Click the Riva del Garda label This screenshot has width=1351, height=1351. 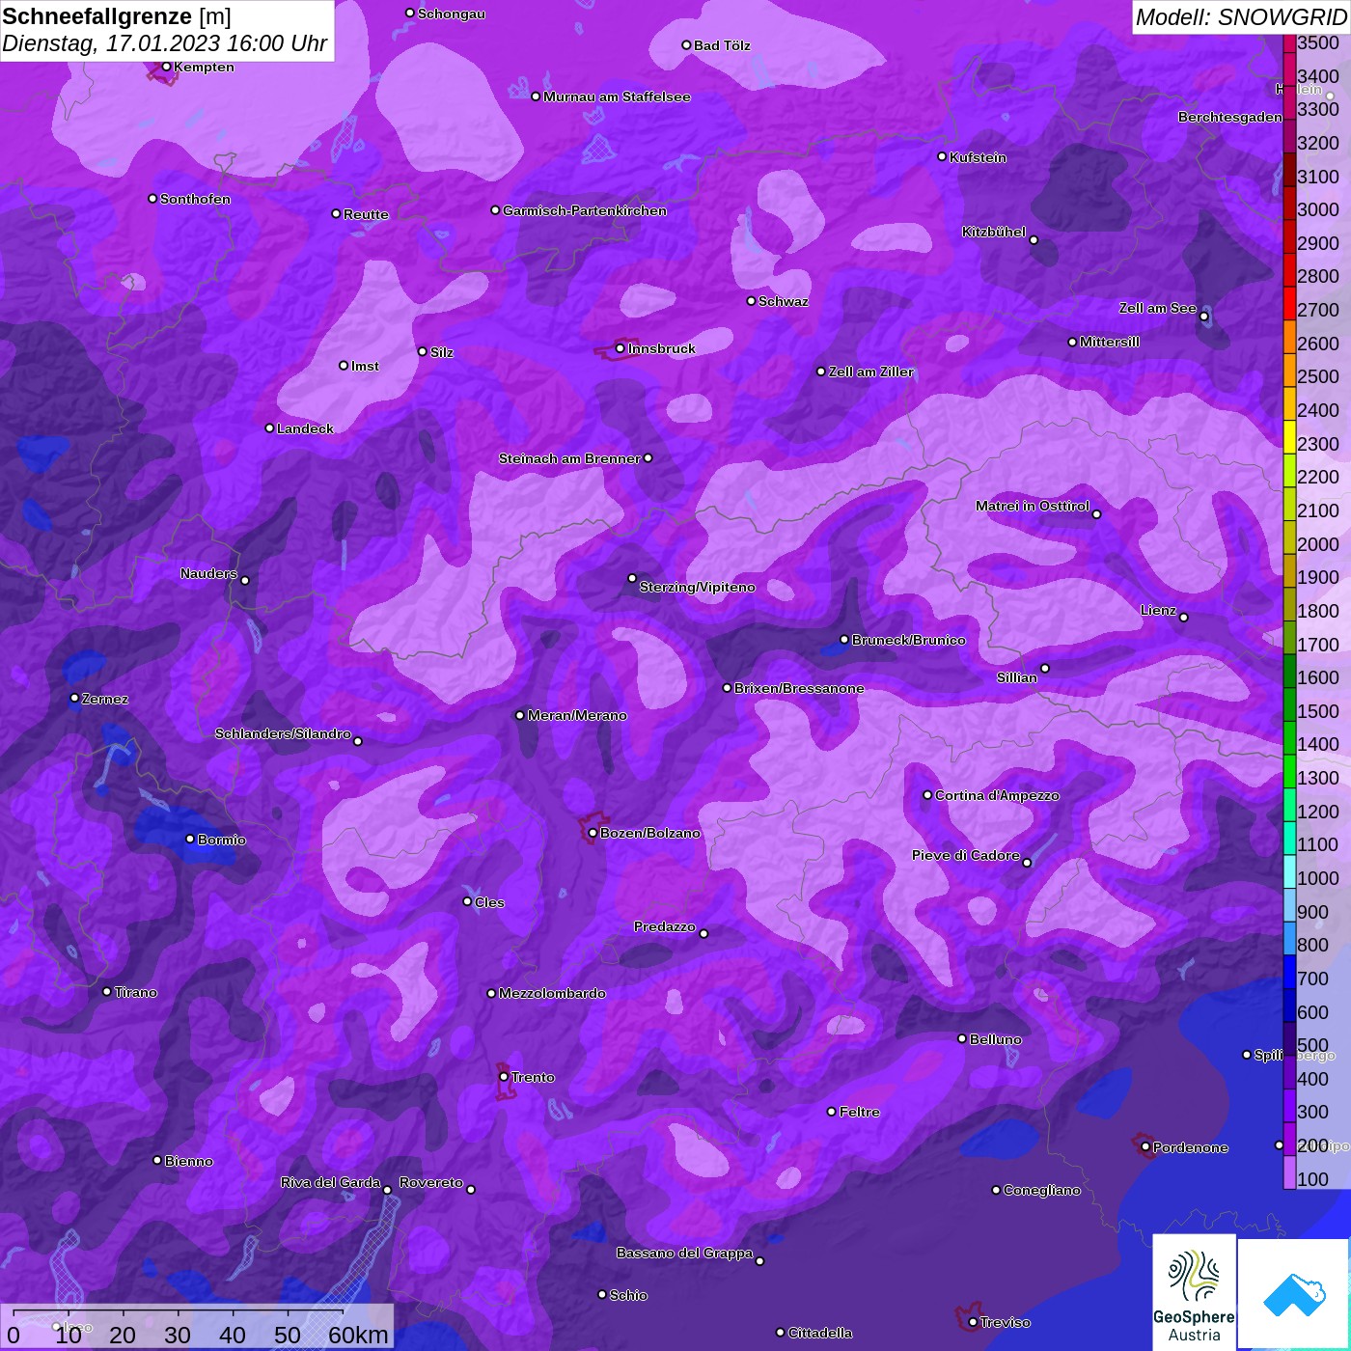(331, 1182)
